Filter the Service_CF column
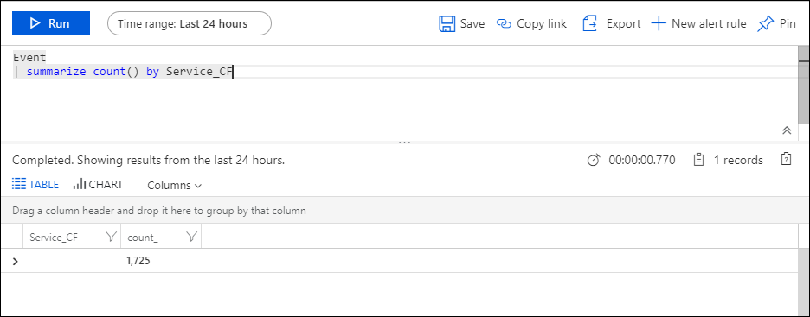This screenshot has height=317, width=810. [111, 237]
